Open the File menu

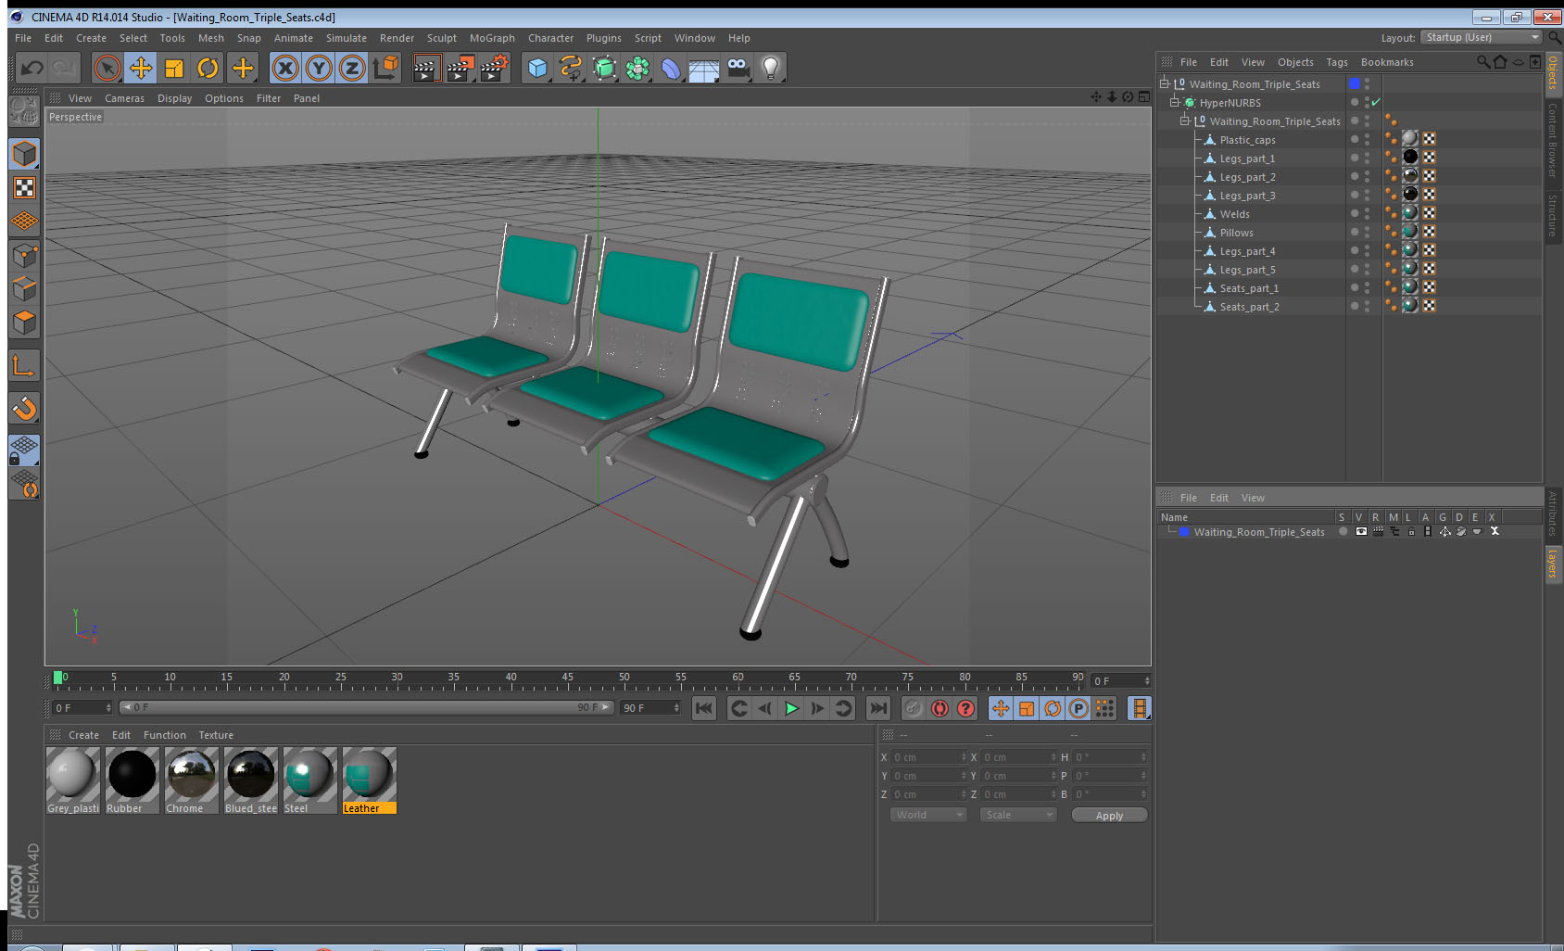[23, 38]
